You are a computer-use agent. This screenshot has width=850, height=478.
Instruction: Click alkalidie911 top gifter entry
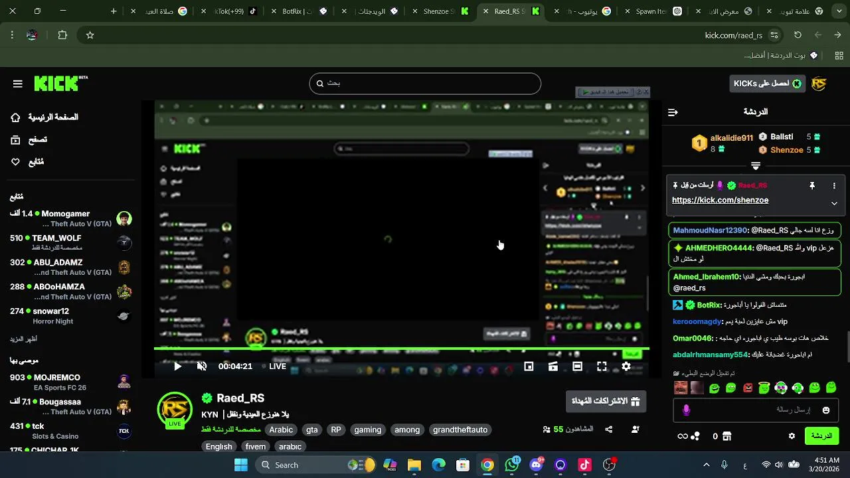723,143
